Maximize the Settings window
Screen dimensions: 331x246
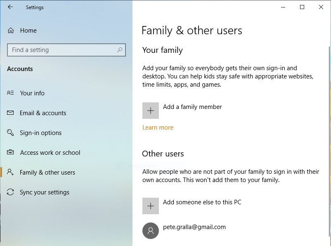point(302,7)
